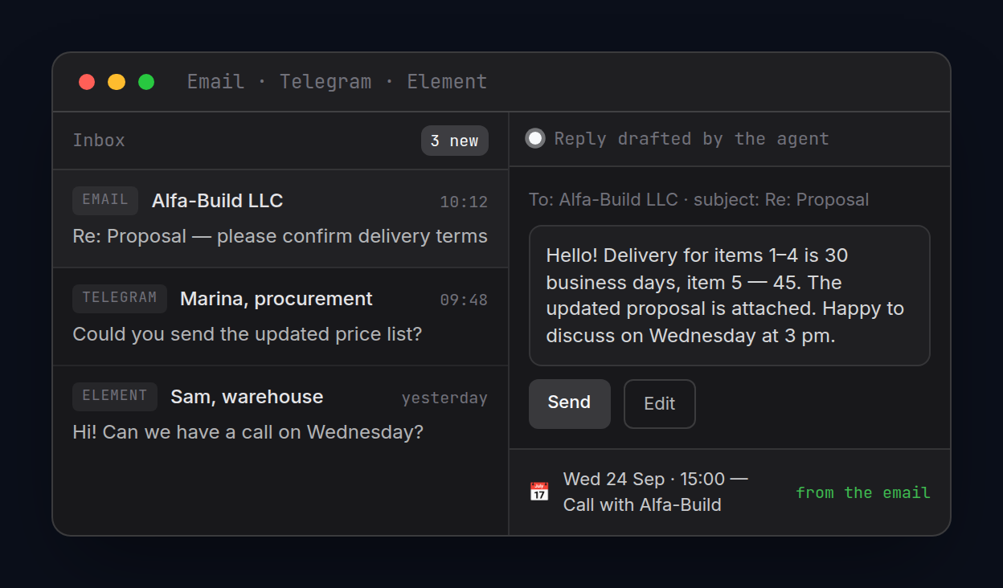
Task: Click the Inbox header label
Action: point(99,141)
